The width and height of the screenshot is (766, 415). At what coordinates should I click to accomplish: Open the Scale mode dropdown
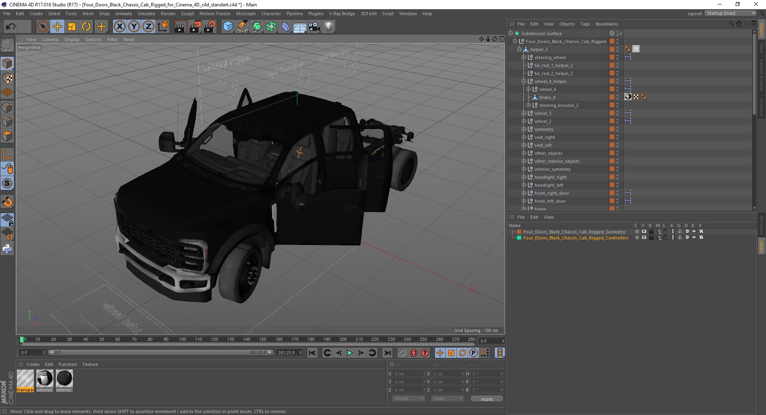coord(448,399)
